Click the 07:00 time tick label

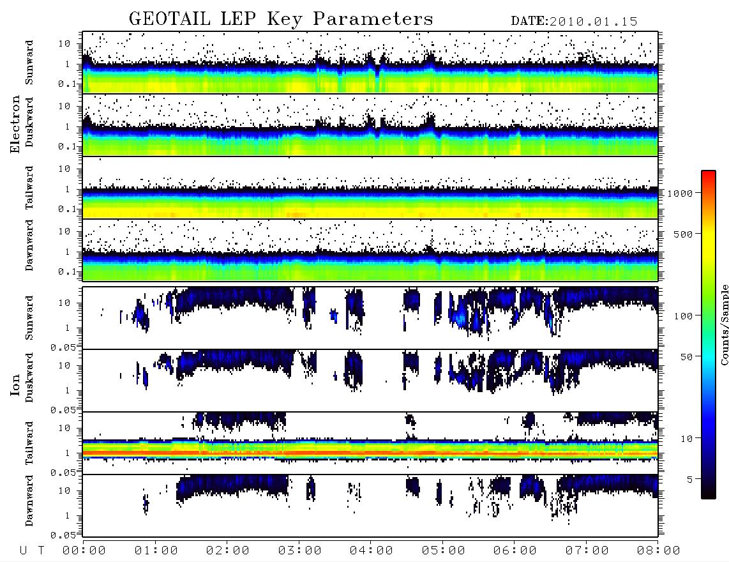click(x=587, y=551)
